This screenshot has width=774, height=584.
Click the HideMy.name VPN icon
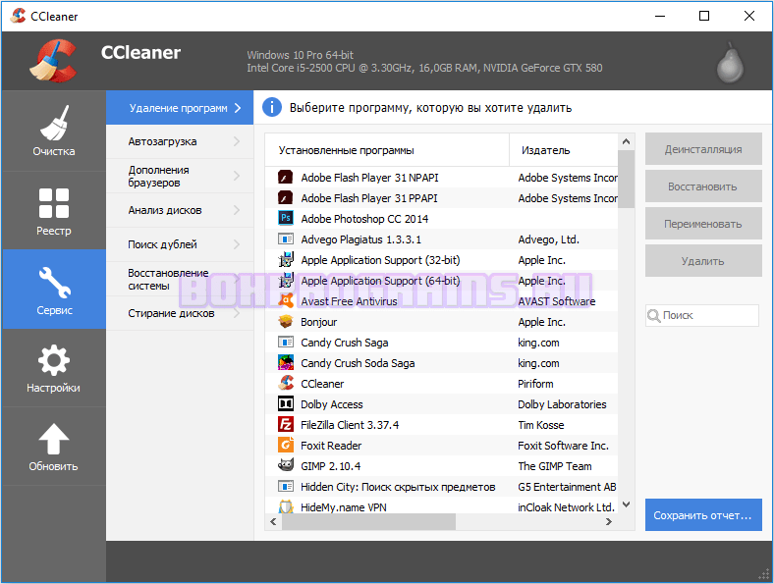pyautogui.click(x=285, y=506)
